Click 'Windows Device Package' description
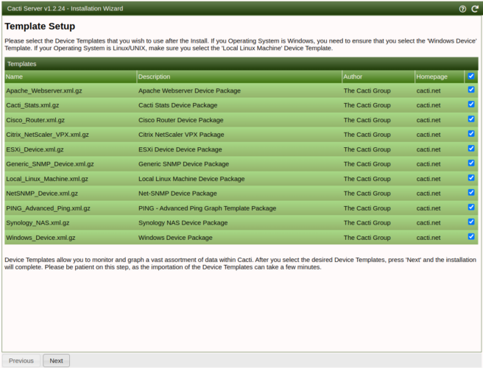This screenshot has height=368, width=483. point(175,238)
